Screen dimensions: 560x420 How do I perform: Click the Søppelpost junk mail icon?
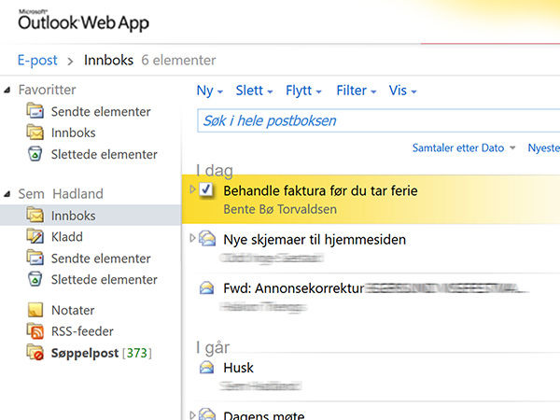pyautogui.click(x=35, y=353)
